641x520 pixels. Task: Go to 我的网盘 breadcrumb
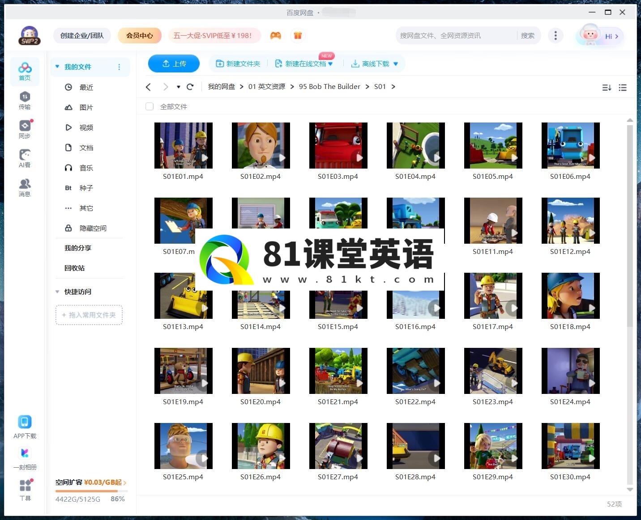click(x=222, y=87)
